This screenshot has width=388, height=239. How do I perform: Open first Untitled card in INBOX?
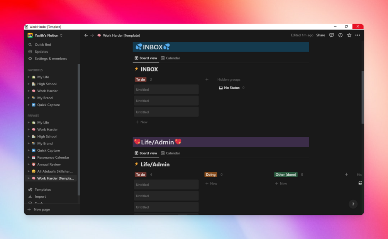(x=166, y=90)
